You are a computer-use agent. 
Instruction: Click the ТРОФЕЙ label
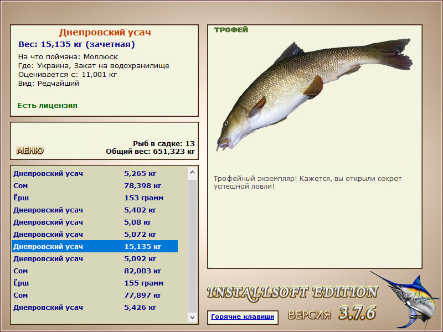click(x=231, y=30)
